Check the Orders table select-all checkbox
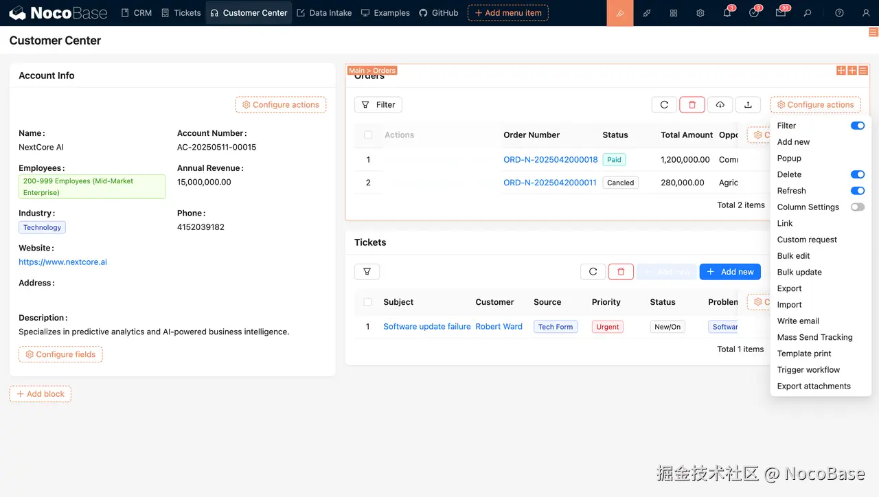Image resolution: width=879 pixels, height=497 pixels. (x=368, y=135)
